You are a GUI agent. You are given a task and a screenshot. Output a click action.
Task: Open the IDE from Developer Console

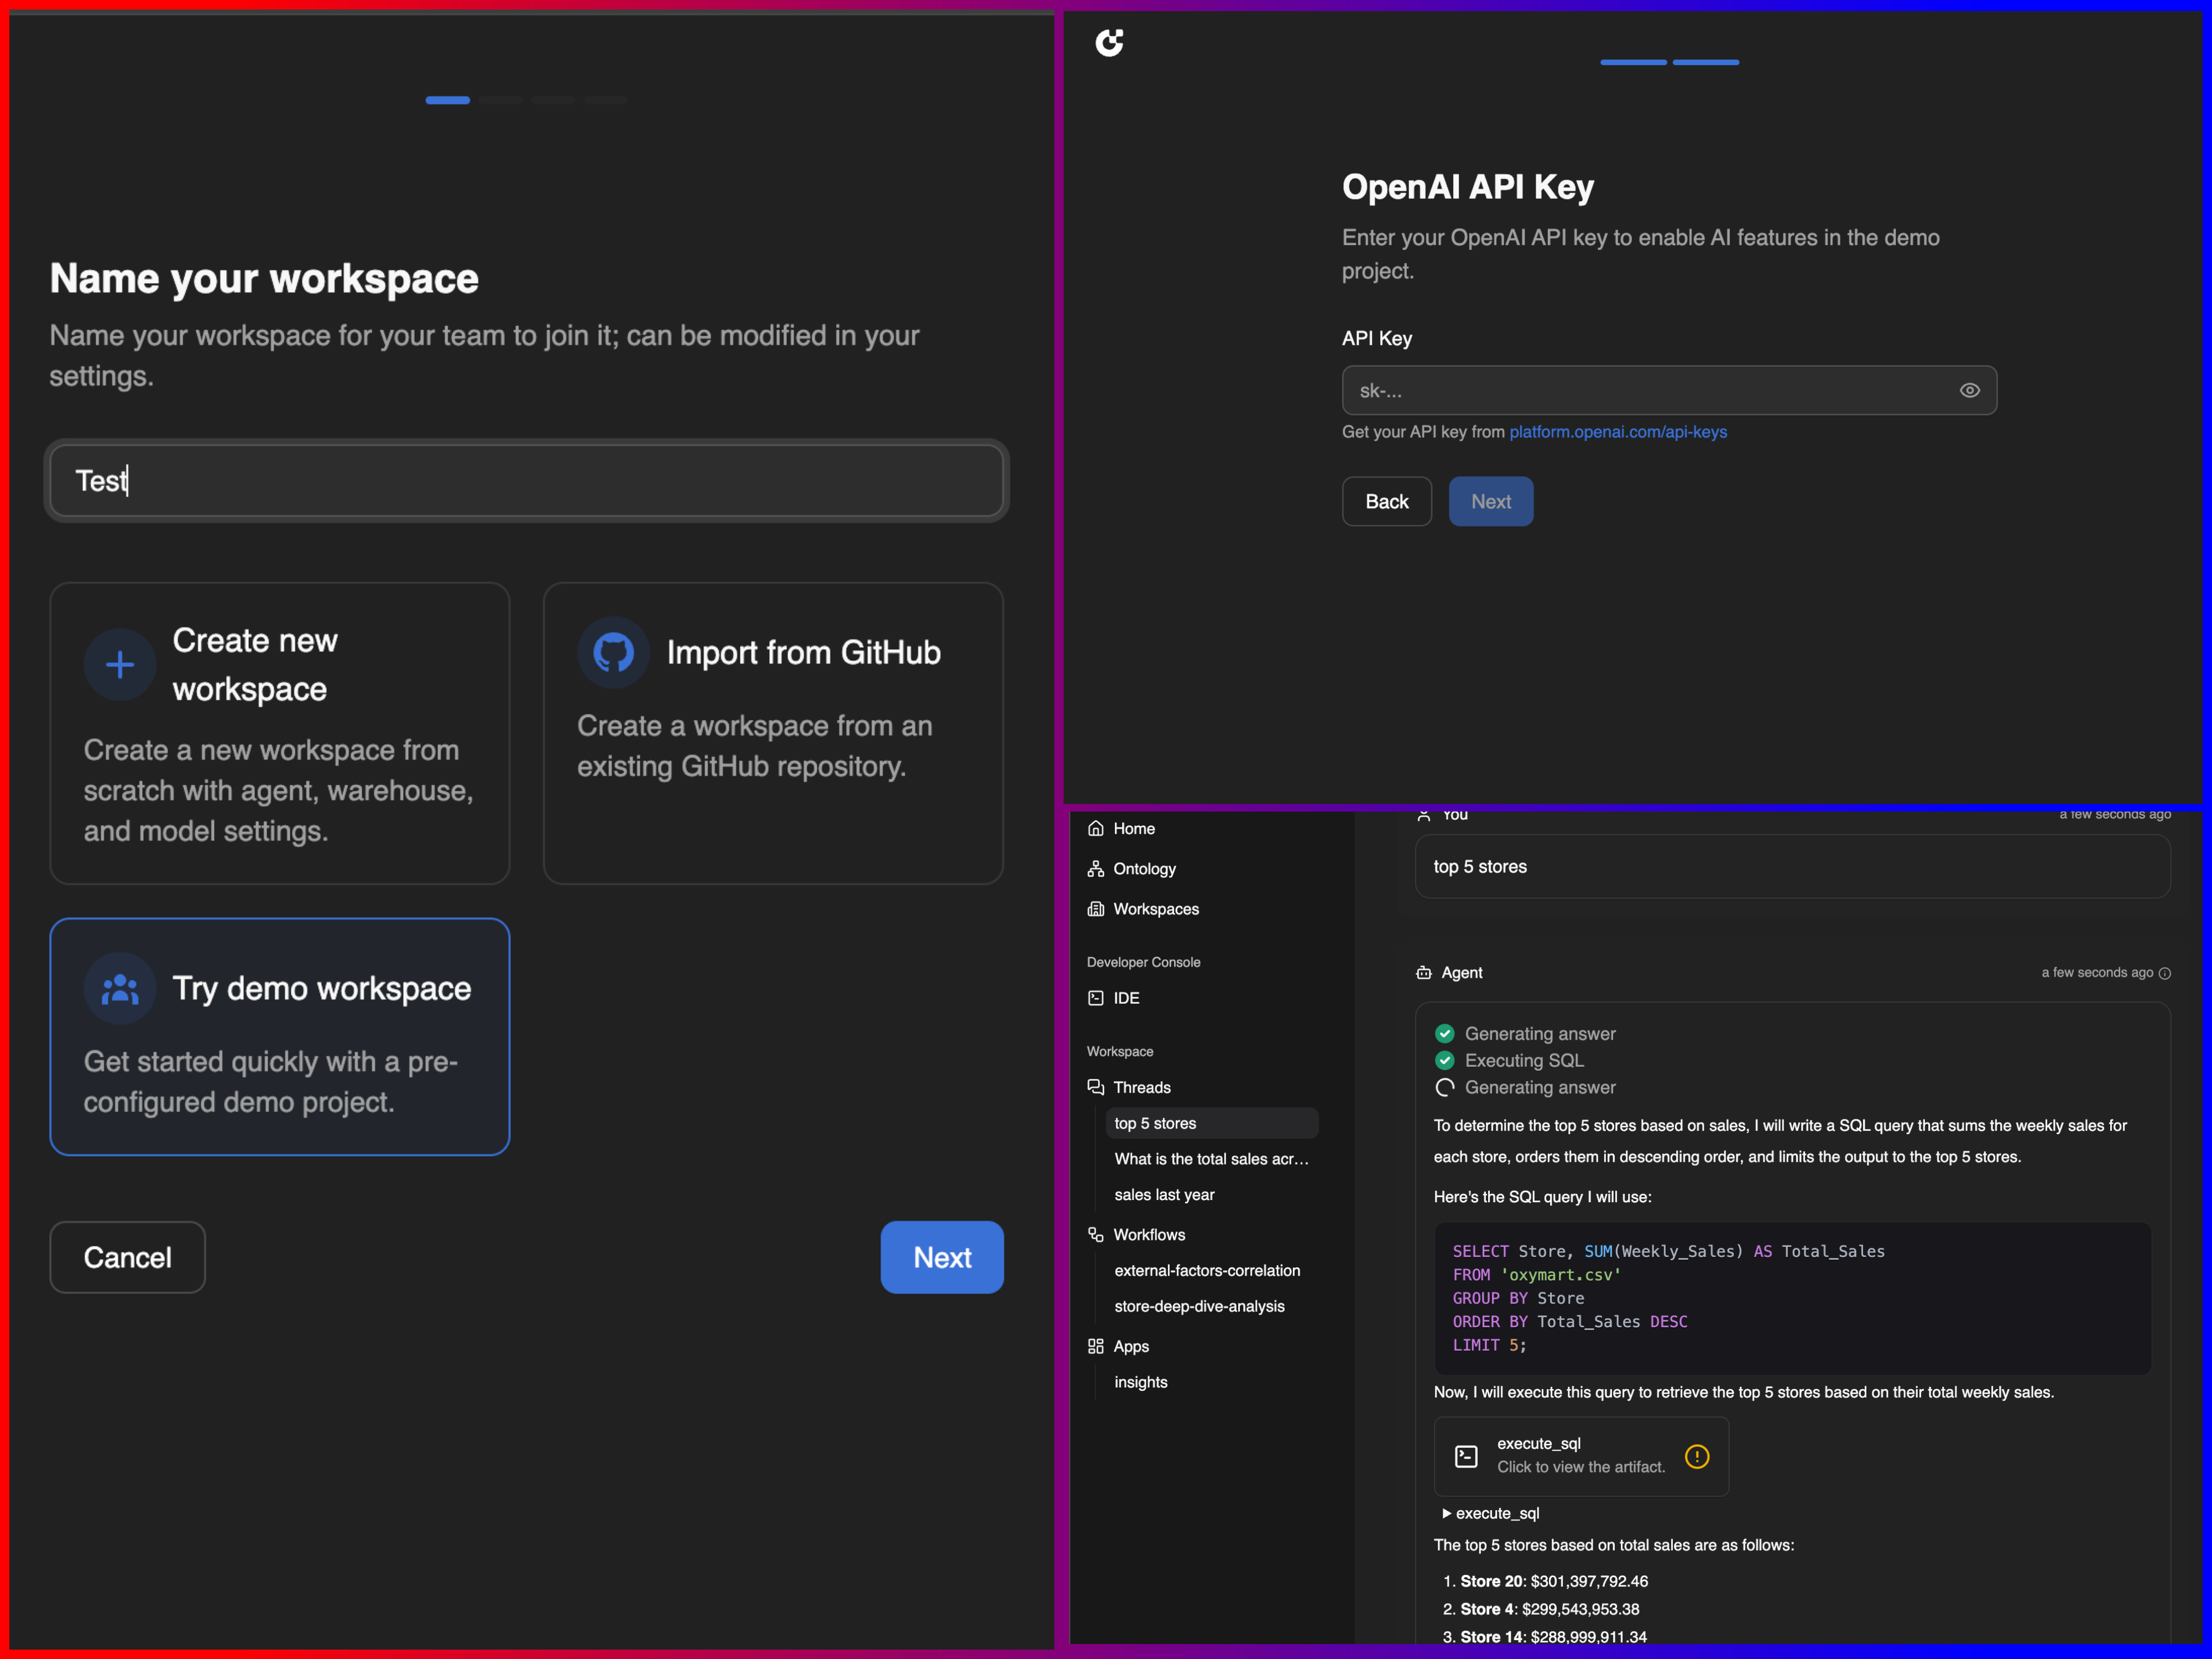pos(1125,998)
